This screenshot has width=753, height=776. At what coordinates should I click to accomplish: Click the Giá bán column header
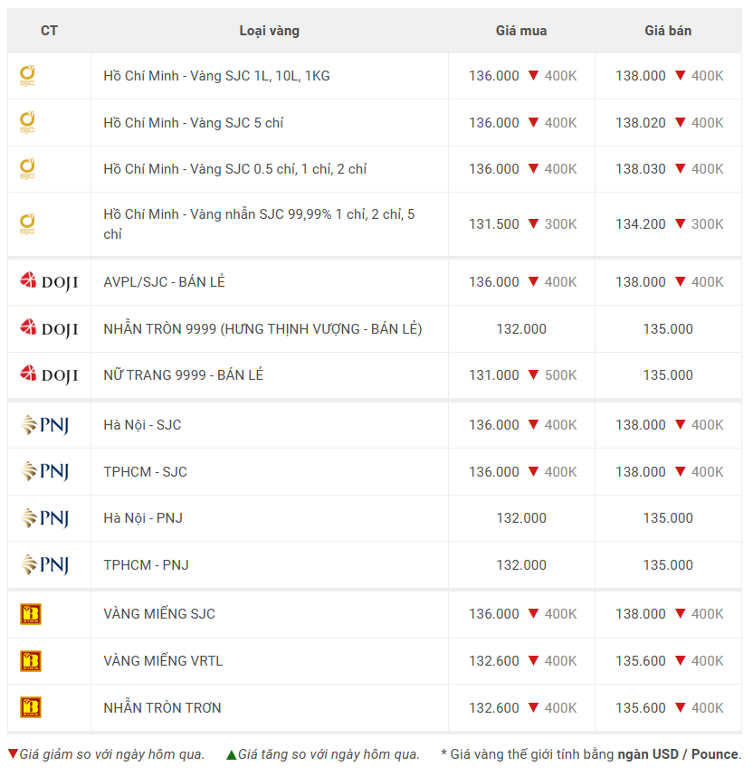(668, 31)
